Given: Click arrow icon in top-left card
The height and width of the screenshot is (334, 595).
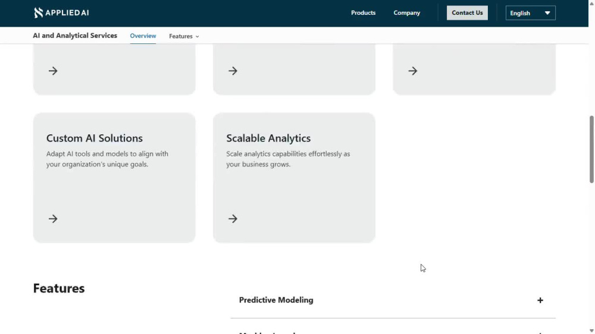Looking at the screenshot, I should tap(53, 71).
